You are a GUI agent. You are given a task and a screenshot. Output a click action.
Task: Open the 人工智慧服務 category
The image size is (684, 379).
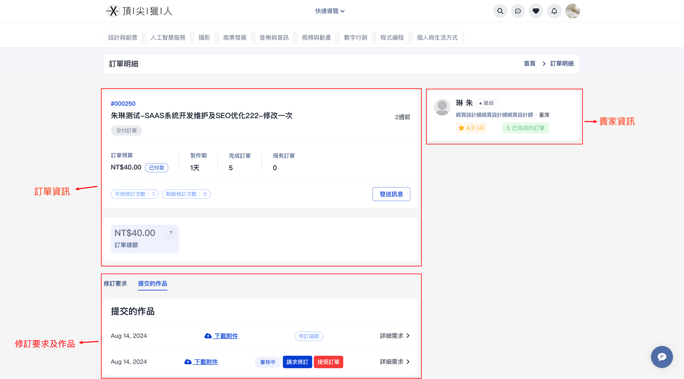168,38
